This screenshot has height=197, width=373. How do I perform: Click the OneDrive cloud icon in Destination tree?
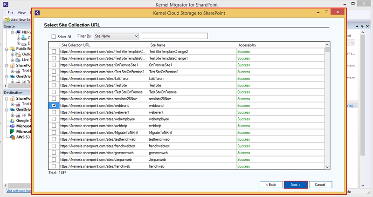coord(12,109)
